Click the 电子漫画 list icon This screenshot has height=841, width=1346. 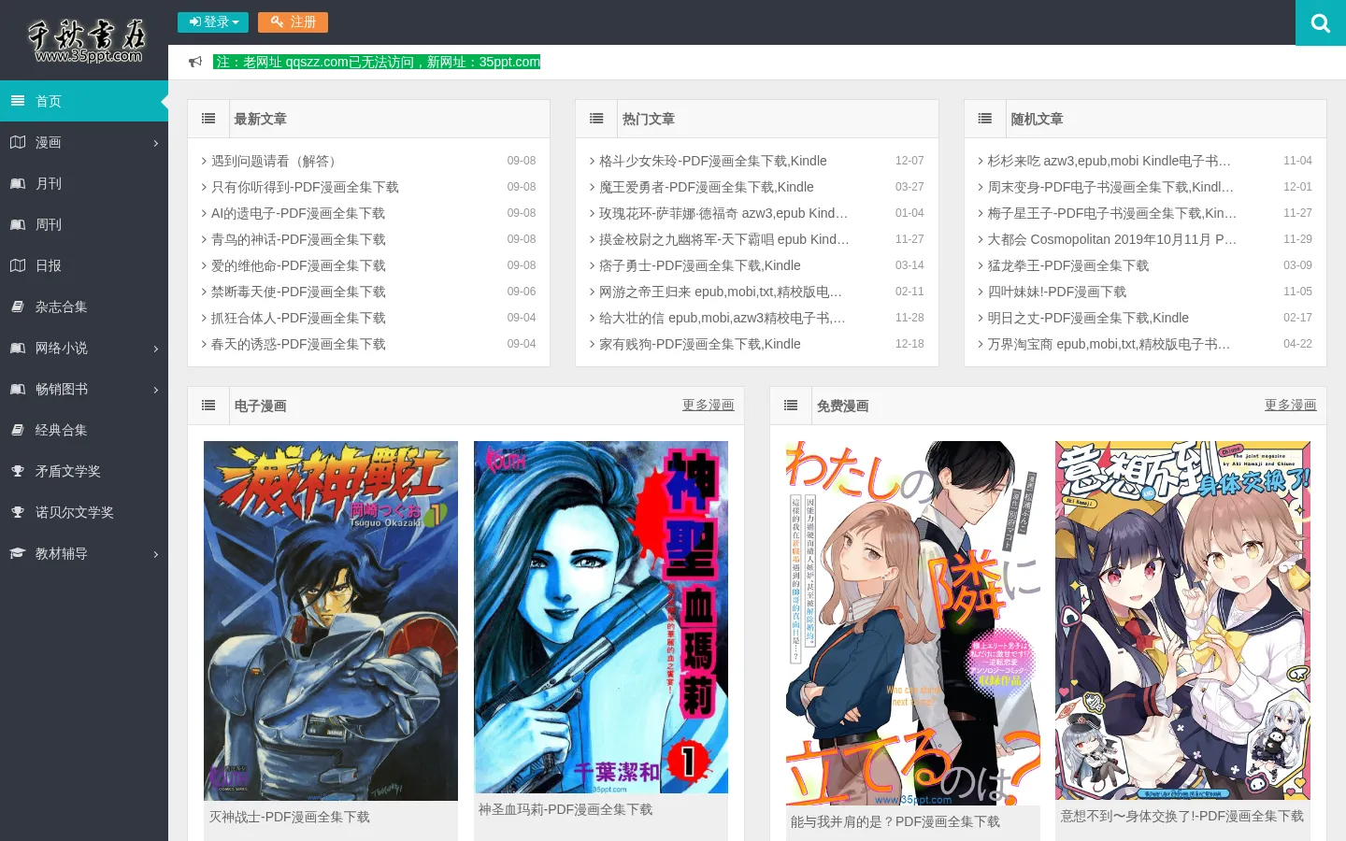pos(208,406)
